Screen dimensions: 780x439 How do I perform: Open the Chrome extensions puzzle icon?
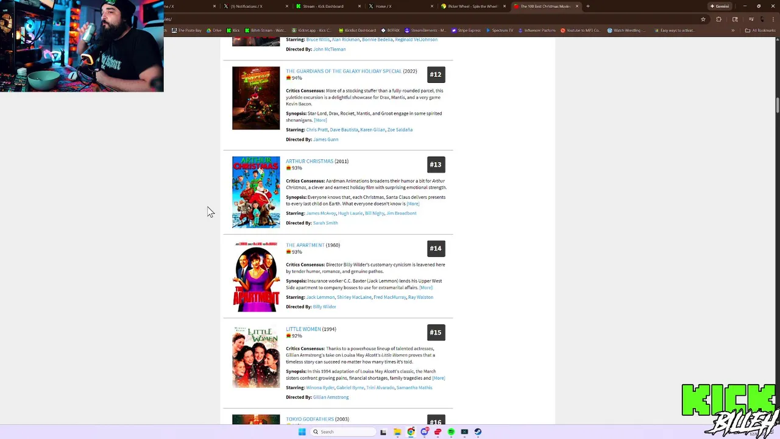tap(718, 19)
